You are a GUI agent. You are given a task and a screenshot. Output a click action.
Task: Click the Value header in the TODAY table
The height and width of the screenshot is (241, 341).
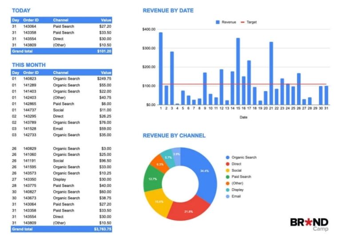click(x=106, y=20)
